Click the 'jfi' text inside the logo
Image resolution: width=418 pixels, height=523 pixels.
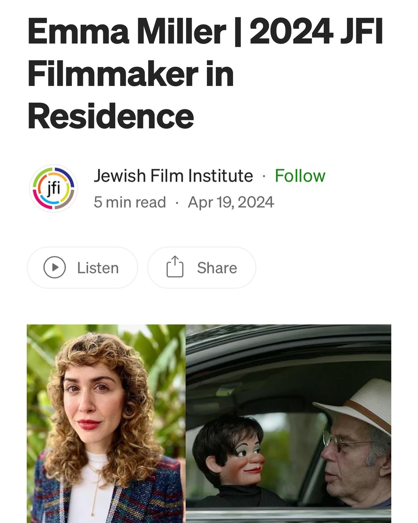(53, 189)
